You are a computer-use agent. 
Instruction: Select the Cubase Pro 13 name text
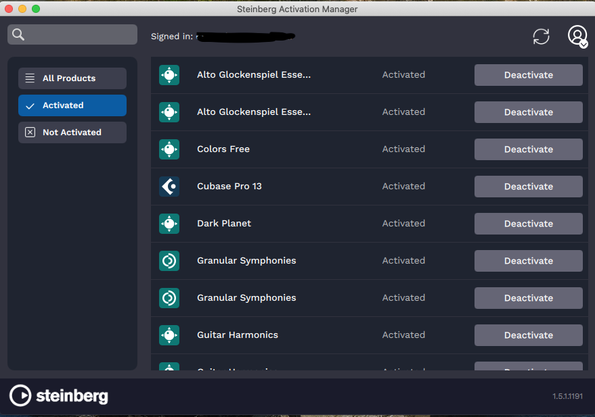click(229, 187)
